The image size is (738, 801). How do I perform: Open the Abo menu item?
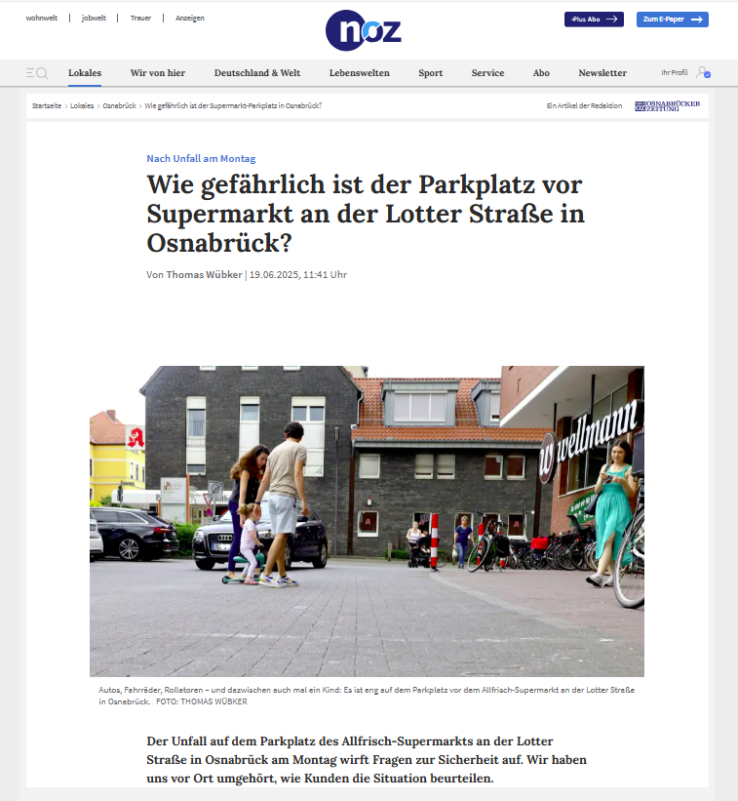pos(541,73)
